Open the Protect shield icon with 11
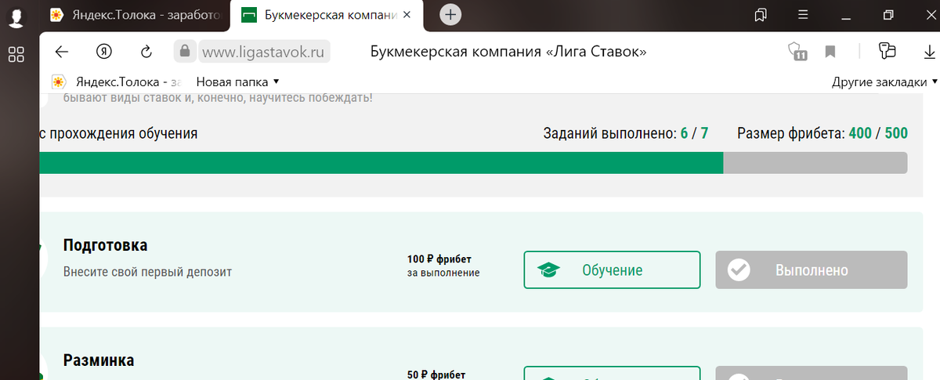This screenshot has height=380, width=940. click(x=797, y=52)
